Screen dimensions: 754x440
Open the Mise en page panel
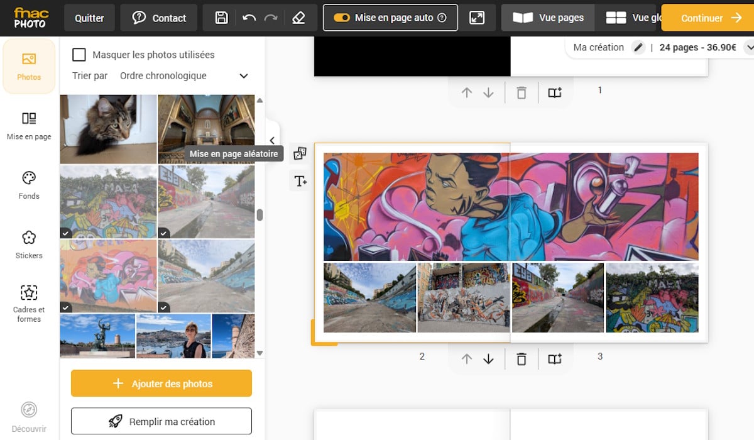[x=29, y=126]
